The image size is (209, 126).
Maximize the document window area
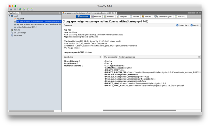(200, 13)
